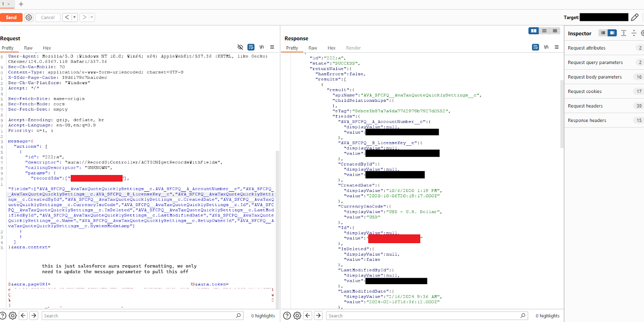Click the pencil icon to edit Target
The image size is (644, 322).
[635, 17]
